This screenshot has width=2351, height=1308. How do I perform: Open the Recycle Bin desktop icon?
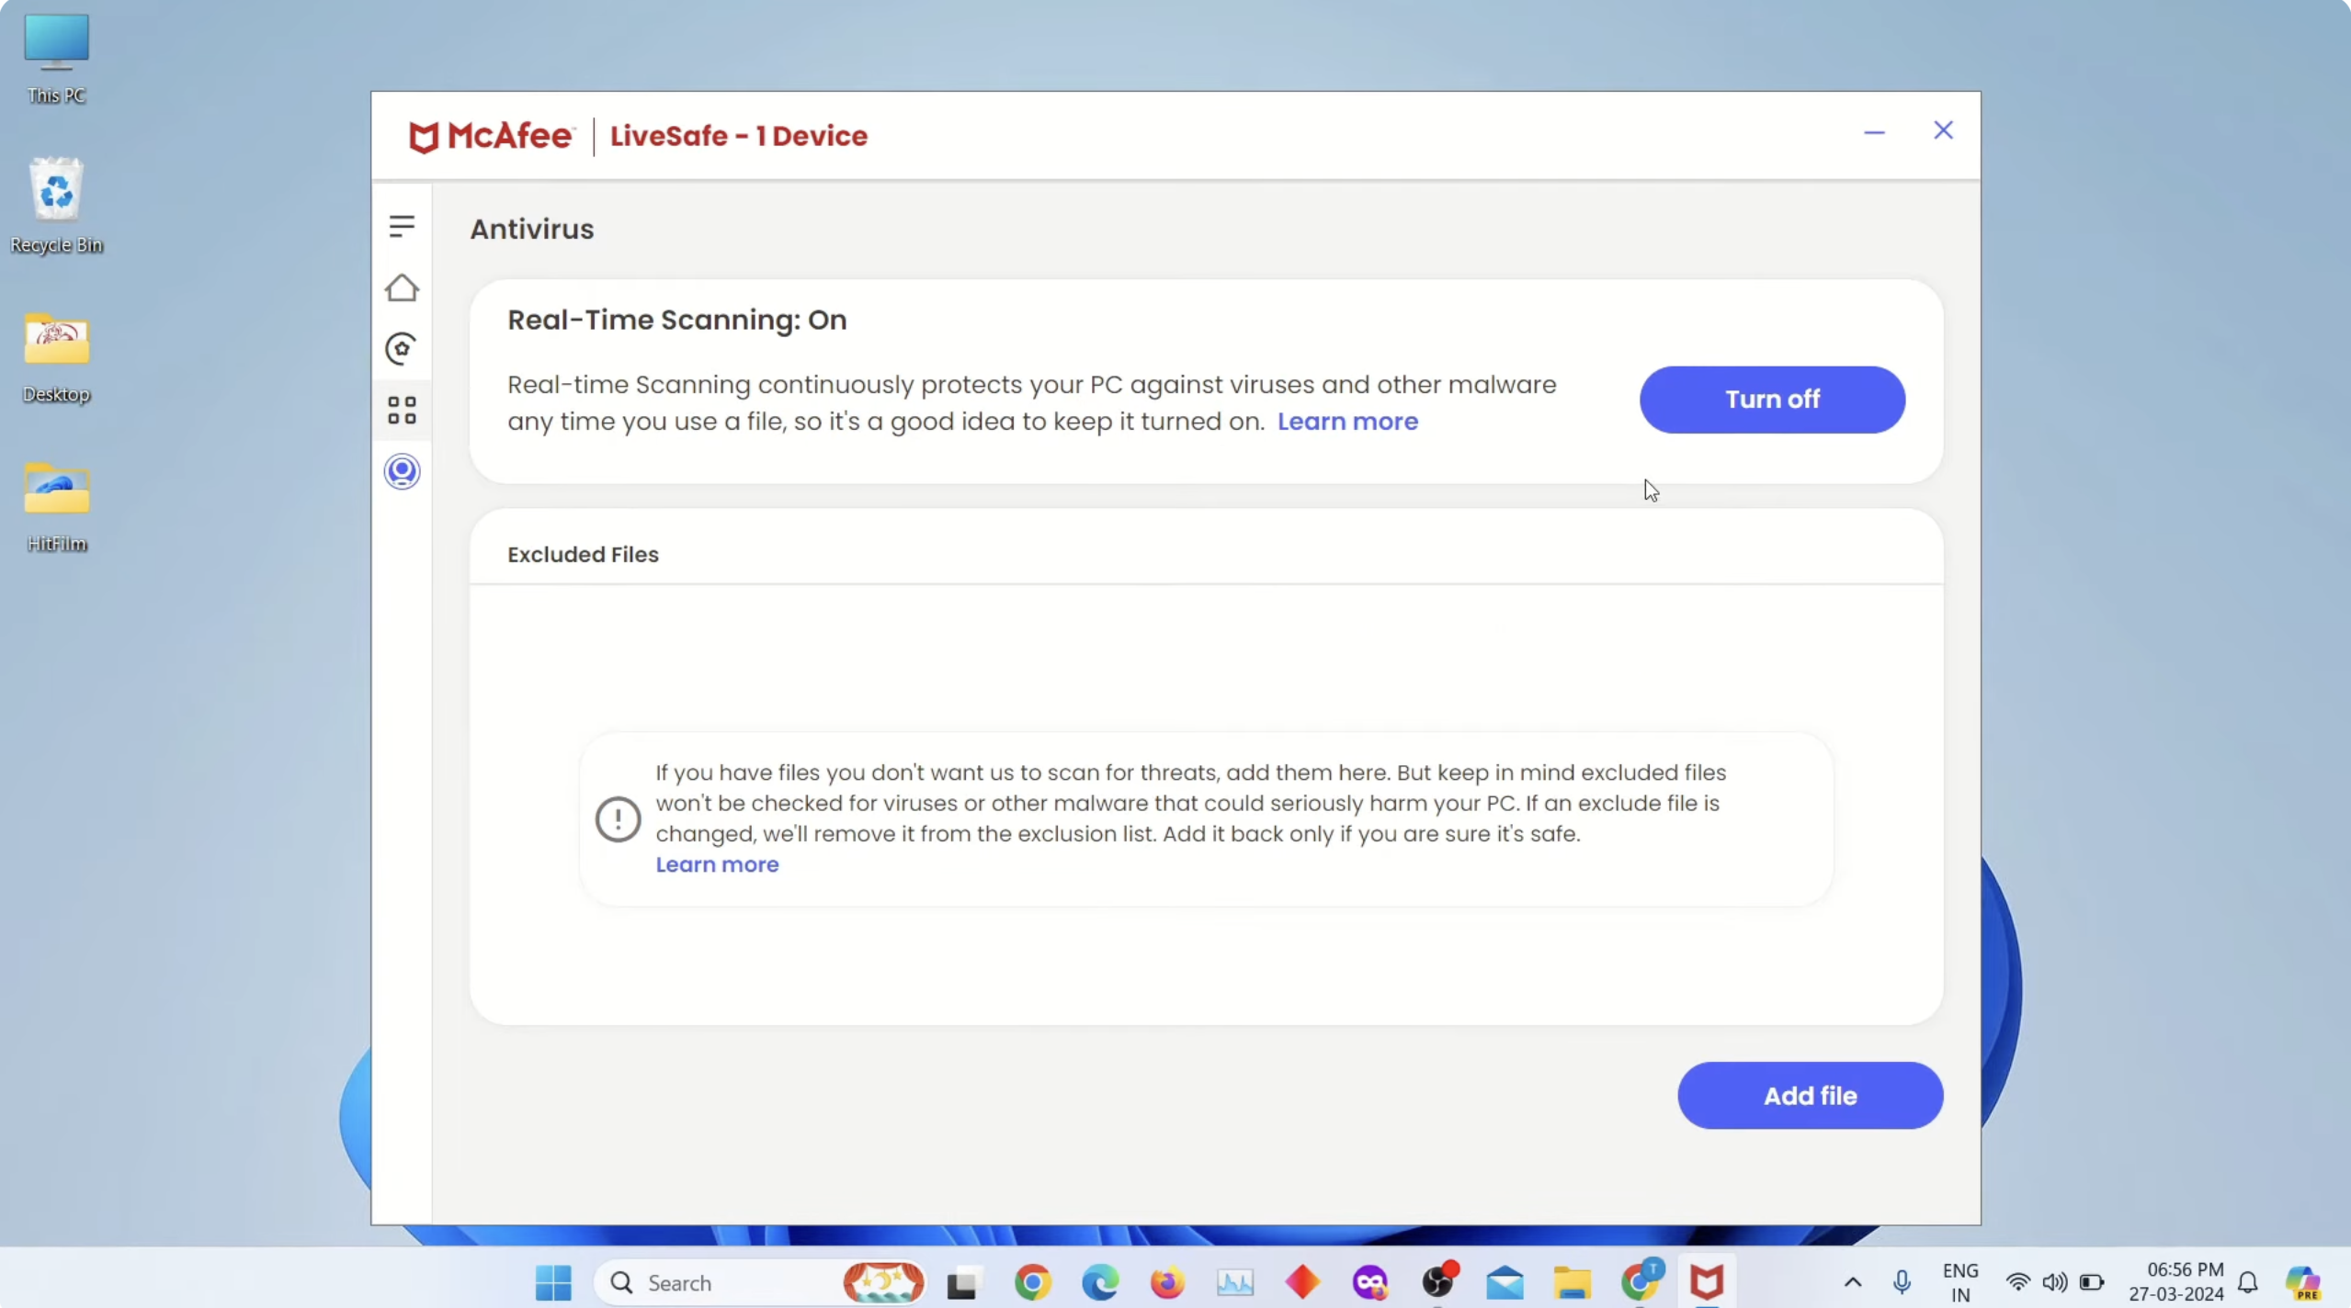(x=56, y=204)
